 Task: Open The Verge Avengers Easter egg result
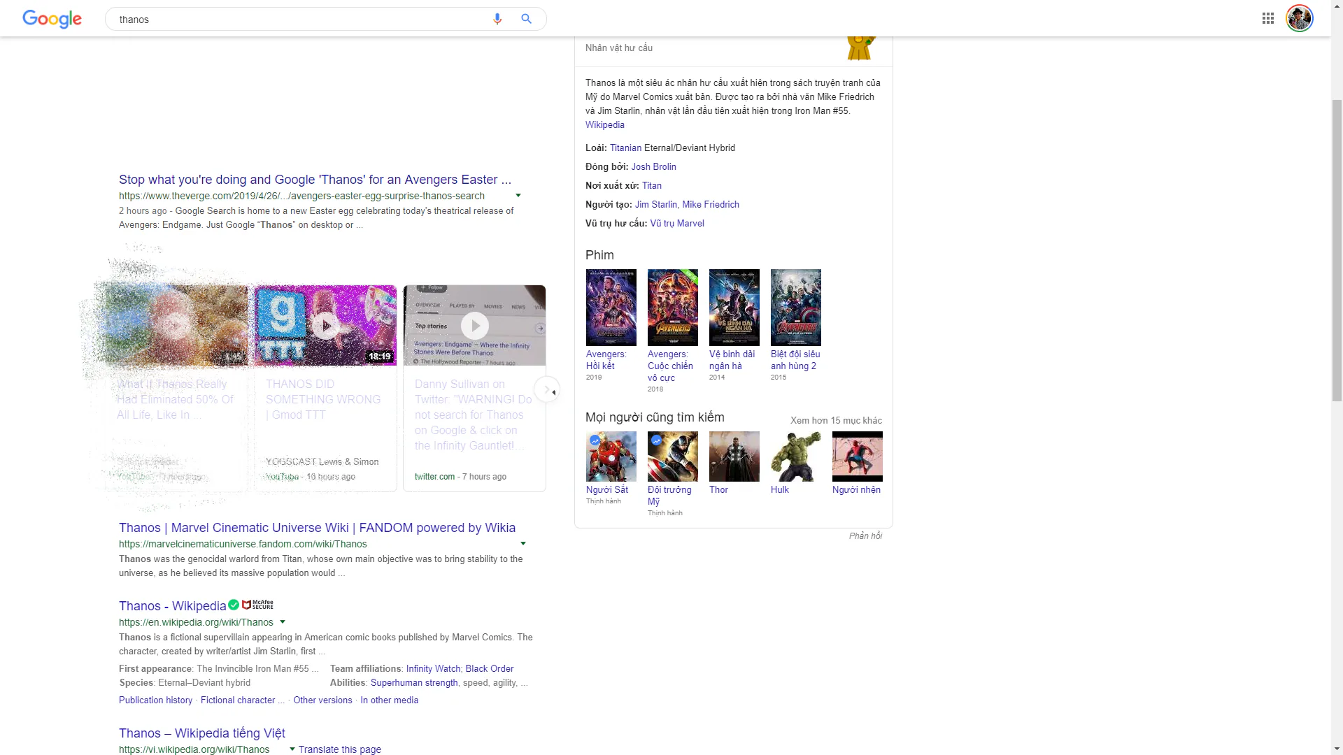click(315, 180)
